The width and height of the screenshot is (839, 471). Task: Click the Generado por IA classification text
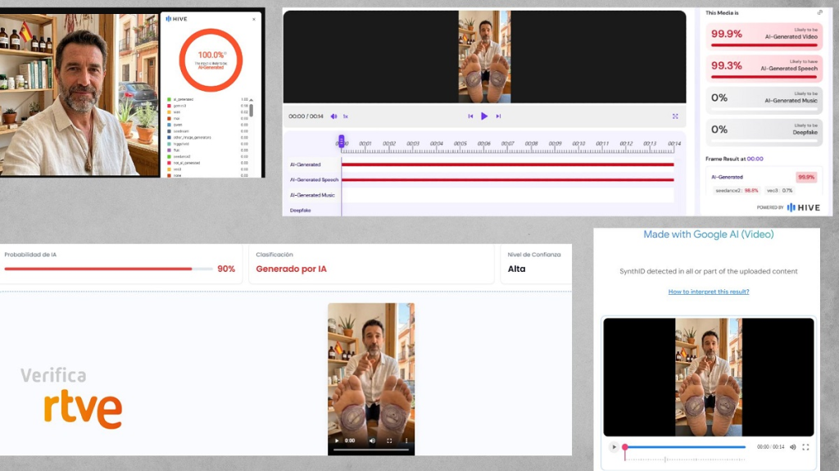[291, 269]
